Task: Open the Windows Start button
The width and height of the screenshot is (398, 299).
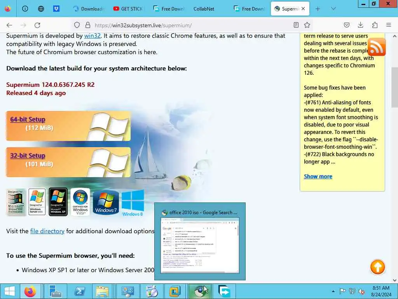Action: (10, 291)
